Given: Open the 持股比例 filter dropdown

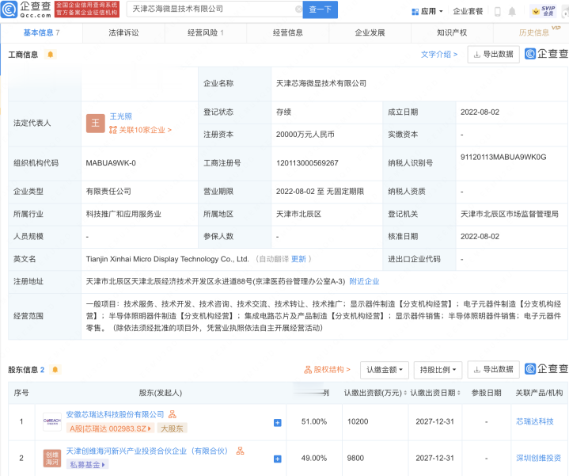Looking at the screenshot, I should 438,370.
